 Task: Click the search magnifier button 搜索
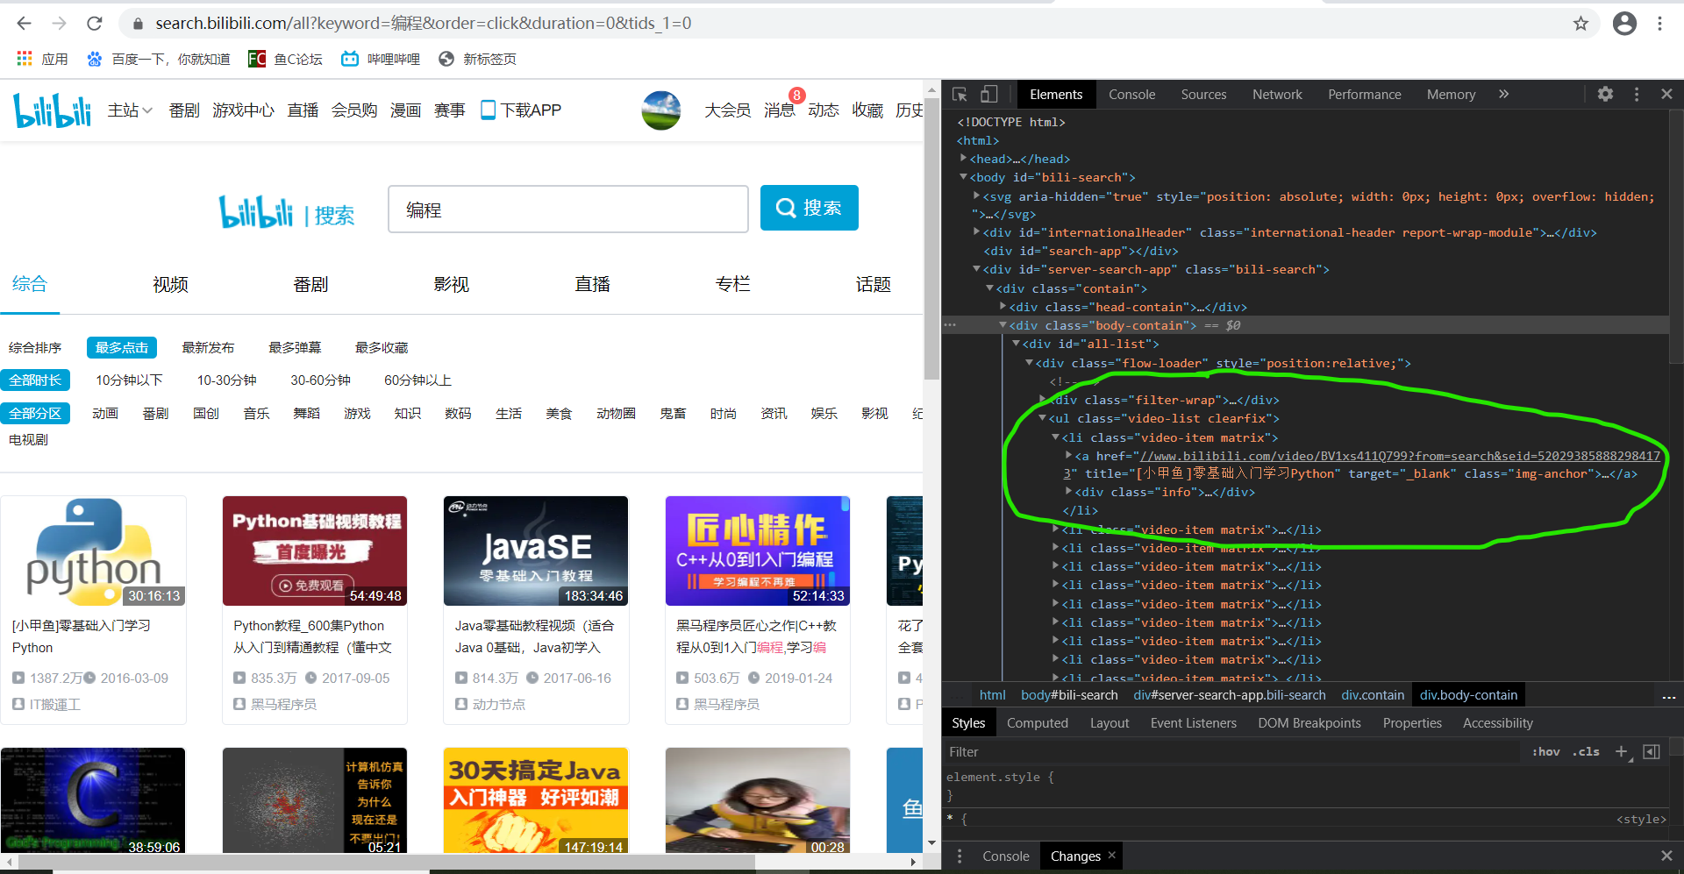809,208
